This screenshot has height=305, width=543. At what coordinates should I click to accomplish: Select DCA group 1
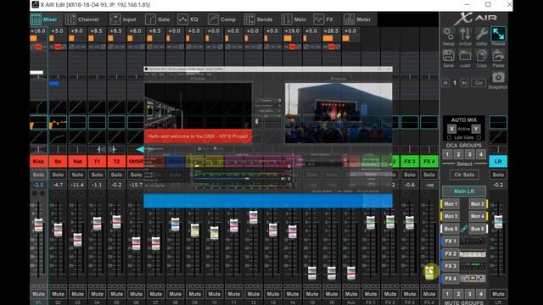click(x=447, y=154)
